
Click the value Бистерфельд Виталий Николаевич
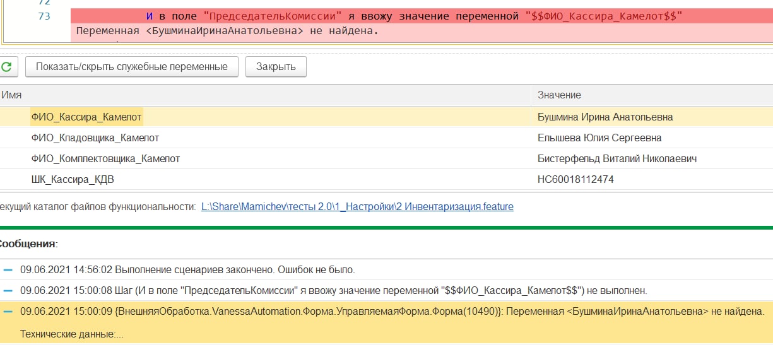coord(617,159)
